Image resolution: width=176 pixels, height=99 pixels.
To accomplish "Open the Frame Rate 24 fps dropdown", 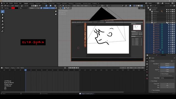I will pyautogui.click(x=167, y=78).
